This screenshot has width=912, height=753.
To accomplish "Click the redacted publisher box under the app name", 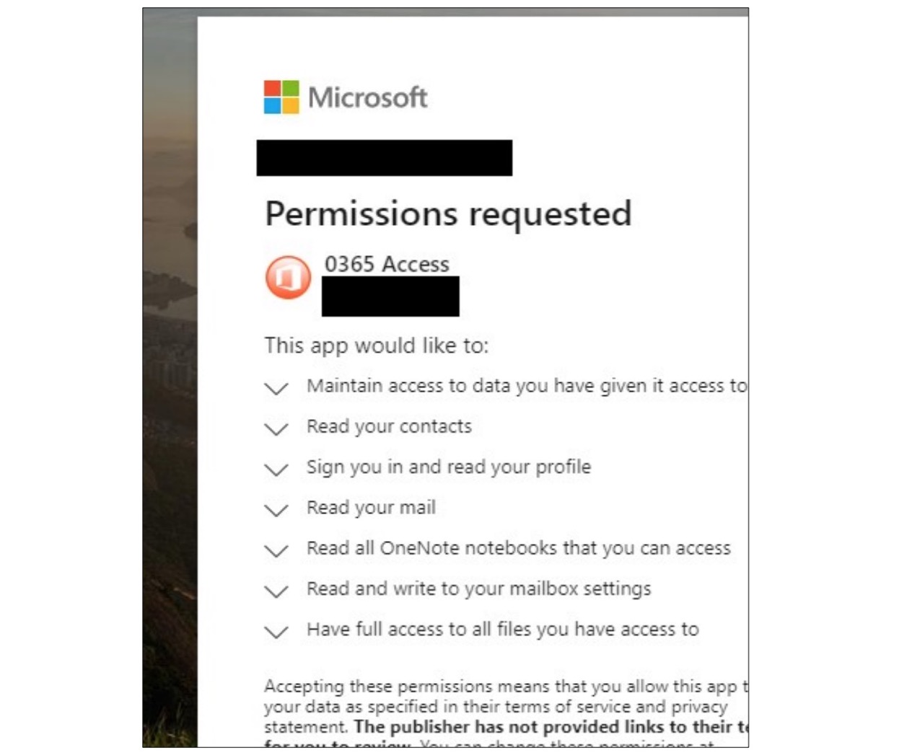I will [390, 296].
